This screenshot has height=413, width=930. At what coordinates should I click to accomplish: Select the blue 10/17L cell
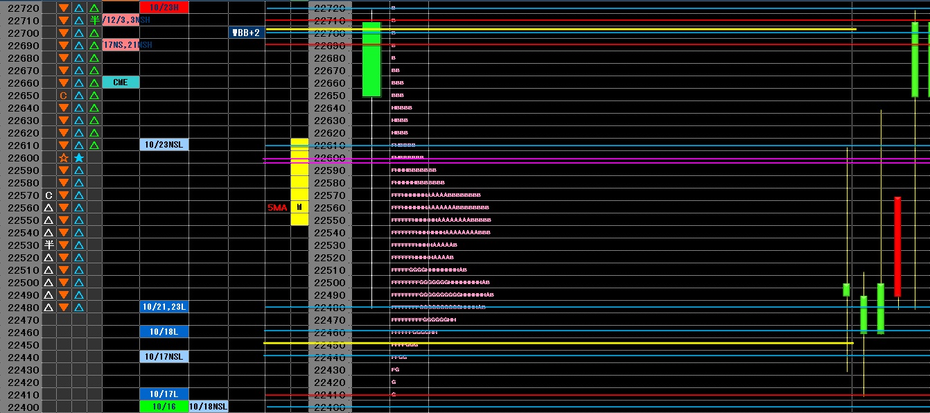[x=164, y=394]
